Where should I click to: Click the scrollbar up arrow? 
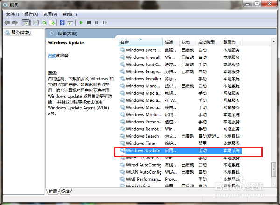click(274, 42)
